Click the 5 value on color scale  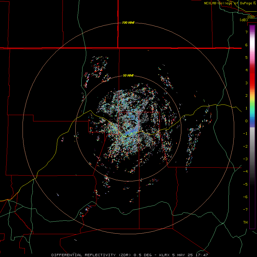click(246, 57)
